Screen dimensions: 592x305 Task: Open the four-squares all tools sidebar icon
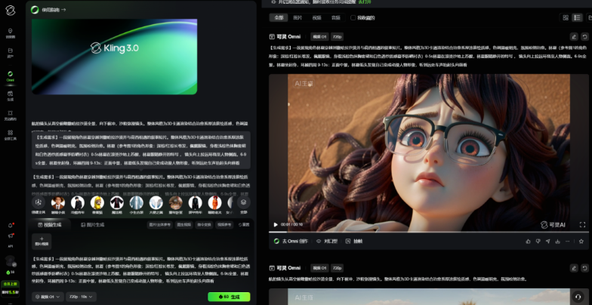click(11, 134)
